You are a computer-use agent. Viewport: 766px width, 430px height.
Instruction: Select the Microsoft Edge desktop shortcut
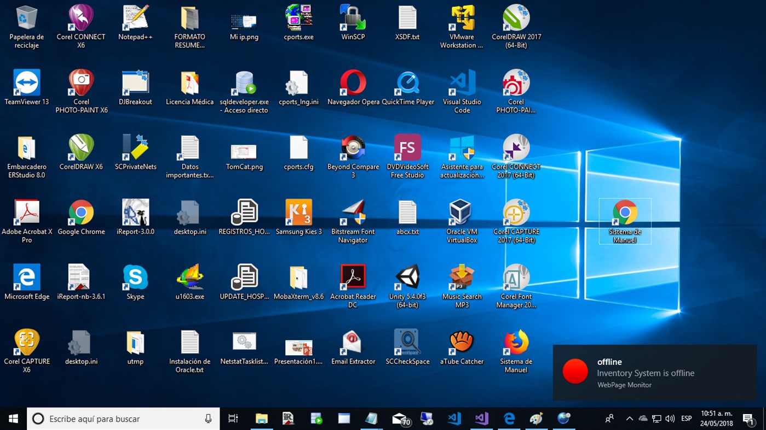[26, 282]
